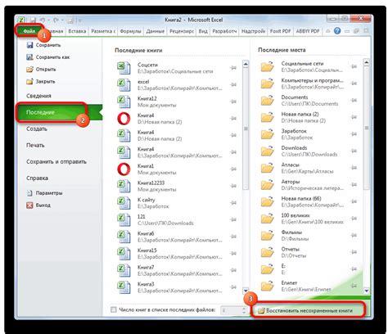Open the excel workbook icon in recent books
Screen dimensions: 388x334
[124, 85]
